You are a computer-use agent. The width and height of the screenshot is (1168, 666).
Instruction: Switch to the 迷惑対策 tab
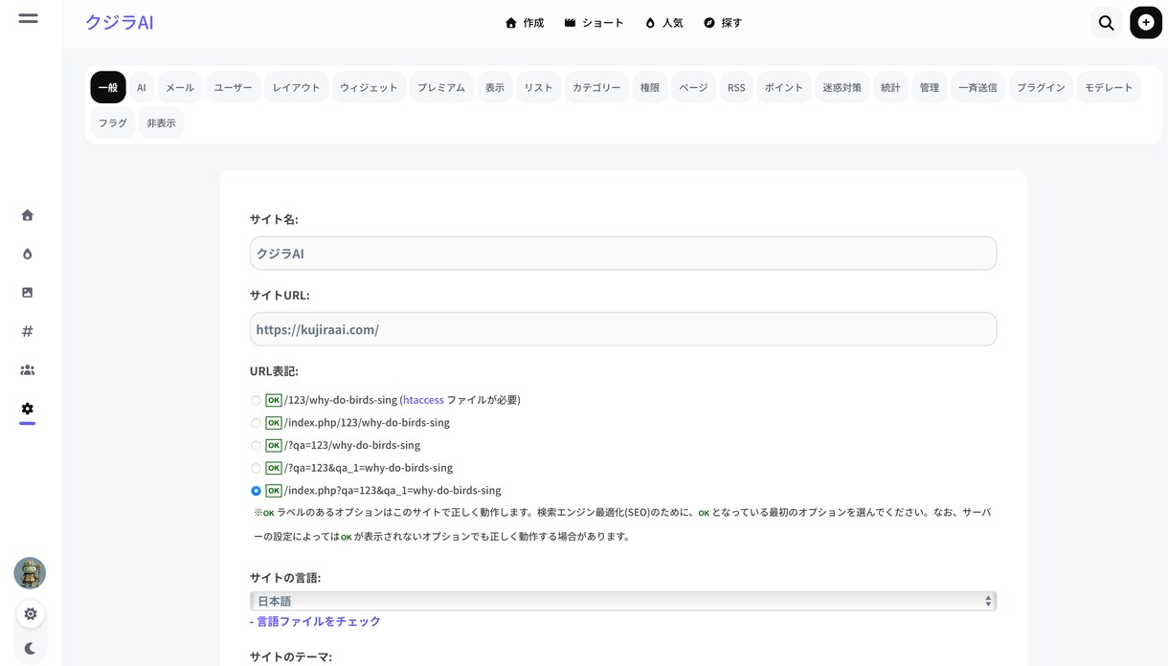pos(842,87)
